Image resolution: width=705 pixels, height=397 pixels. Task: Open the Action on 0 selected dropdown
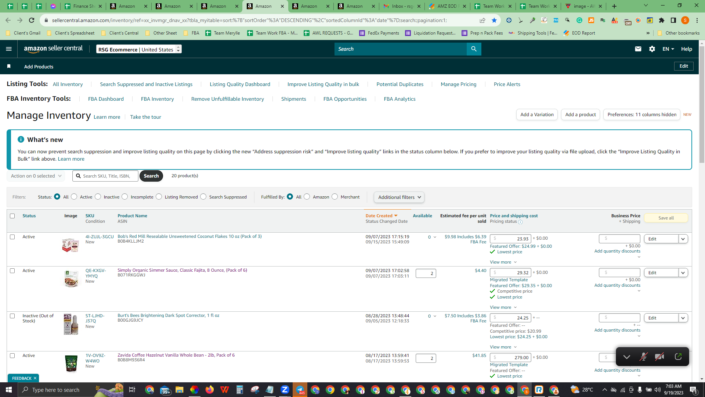[36, 176]
